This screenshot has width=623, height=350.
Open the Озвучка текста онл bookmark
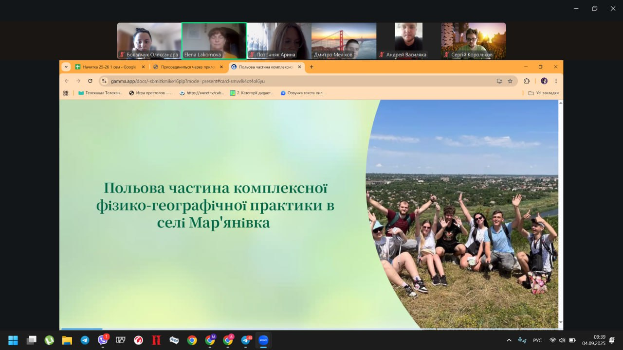303,93
